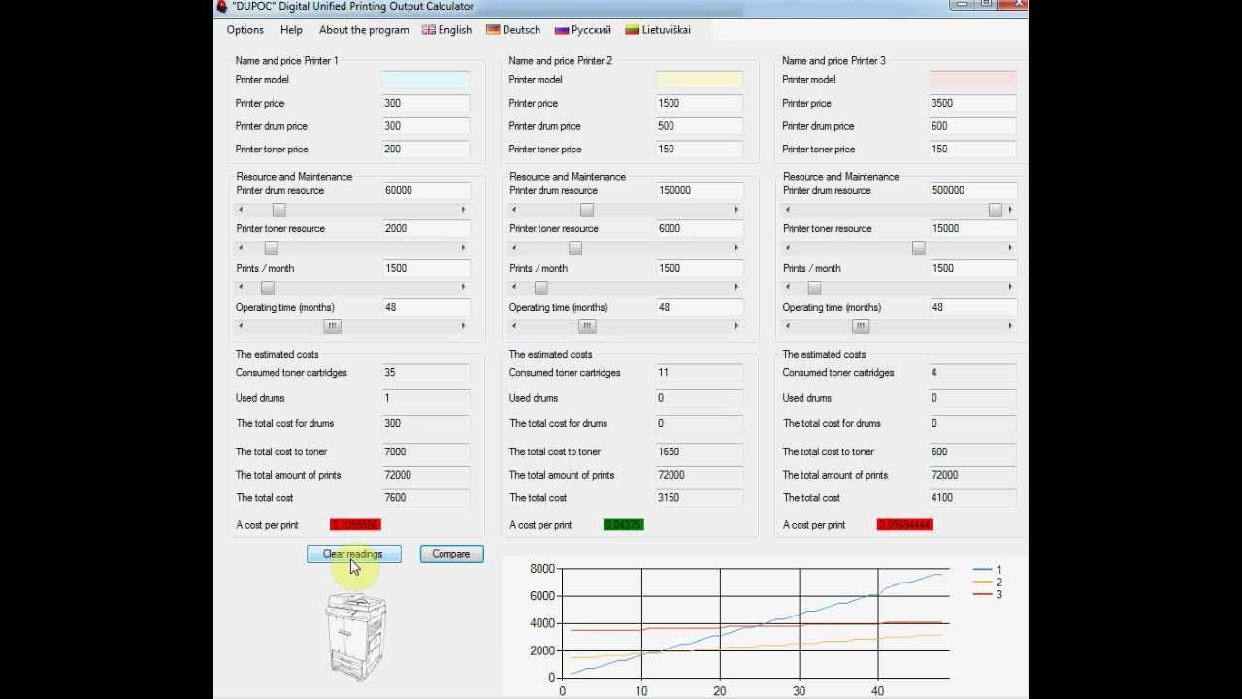Click Printer 1 price field

point(426,103)
